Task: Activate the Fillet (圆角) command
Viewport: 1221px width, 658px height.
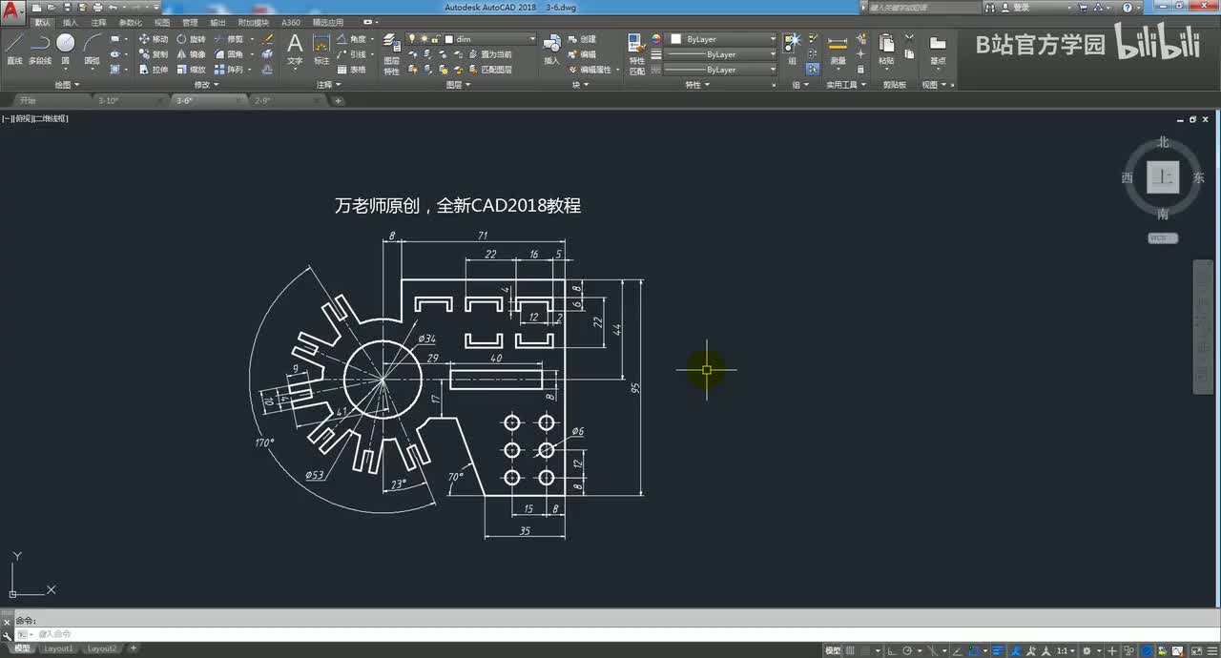Action: [x=228, y=54]
